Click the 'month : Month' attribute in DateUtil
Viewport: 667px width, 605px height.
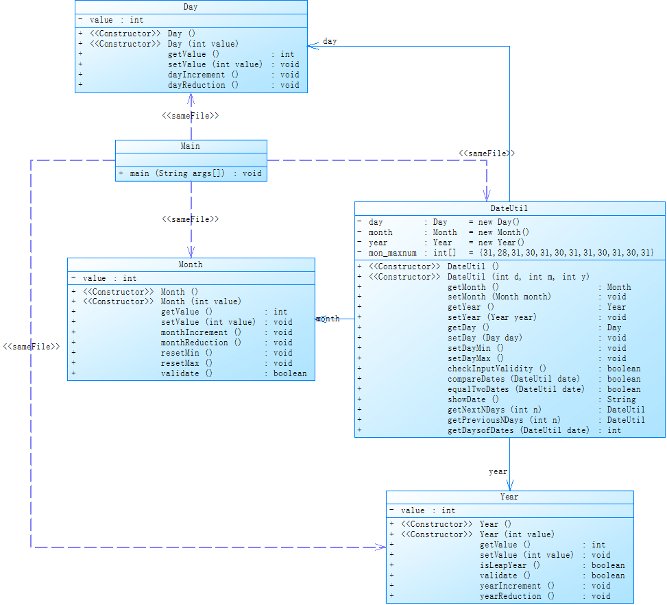pos(444,232)
